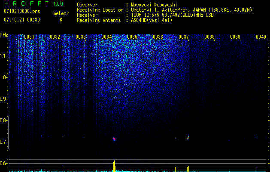Viewport: 270px width, 172px height.
Task: Click time marker 0031
Action: point(29,37)
